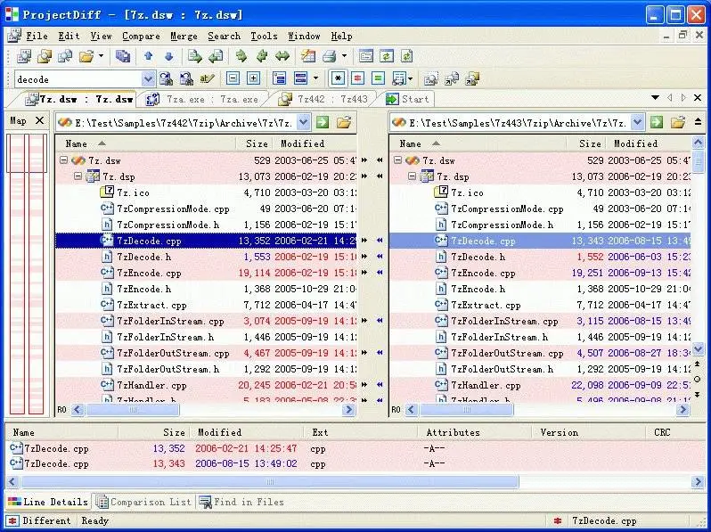Click the search box containing 'decode'
Viewport: 711px width, 532px height.
tap(78, 79)
